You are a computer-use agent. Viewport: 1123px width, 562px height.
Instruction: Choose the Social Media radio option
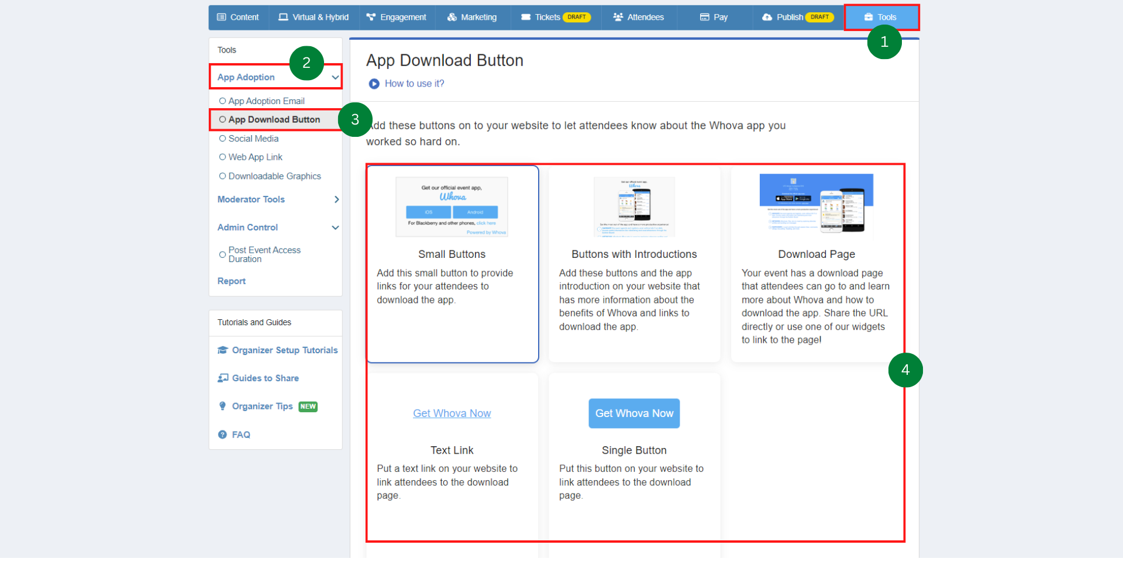223,139
